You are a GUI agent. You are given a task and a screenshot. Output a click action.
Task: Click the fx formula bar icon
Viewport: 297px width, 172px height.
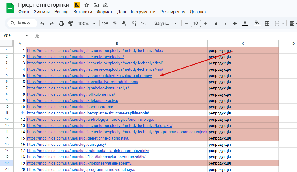tap(37, 36)
